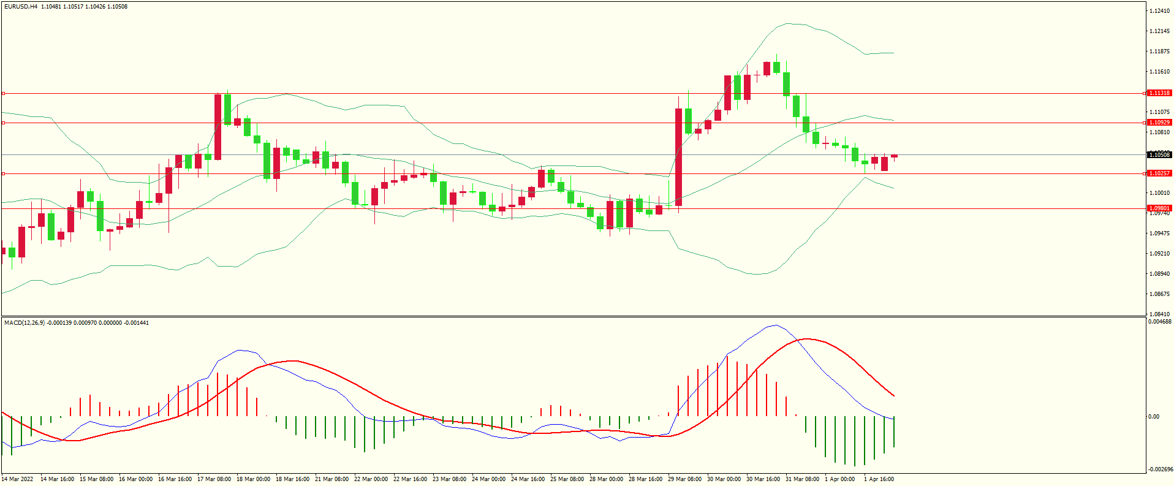Click the 24 Mar 00:00 time label
1174x486 pixels.
coord(489,479)
